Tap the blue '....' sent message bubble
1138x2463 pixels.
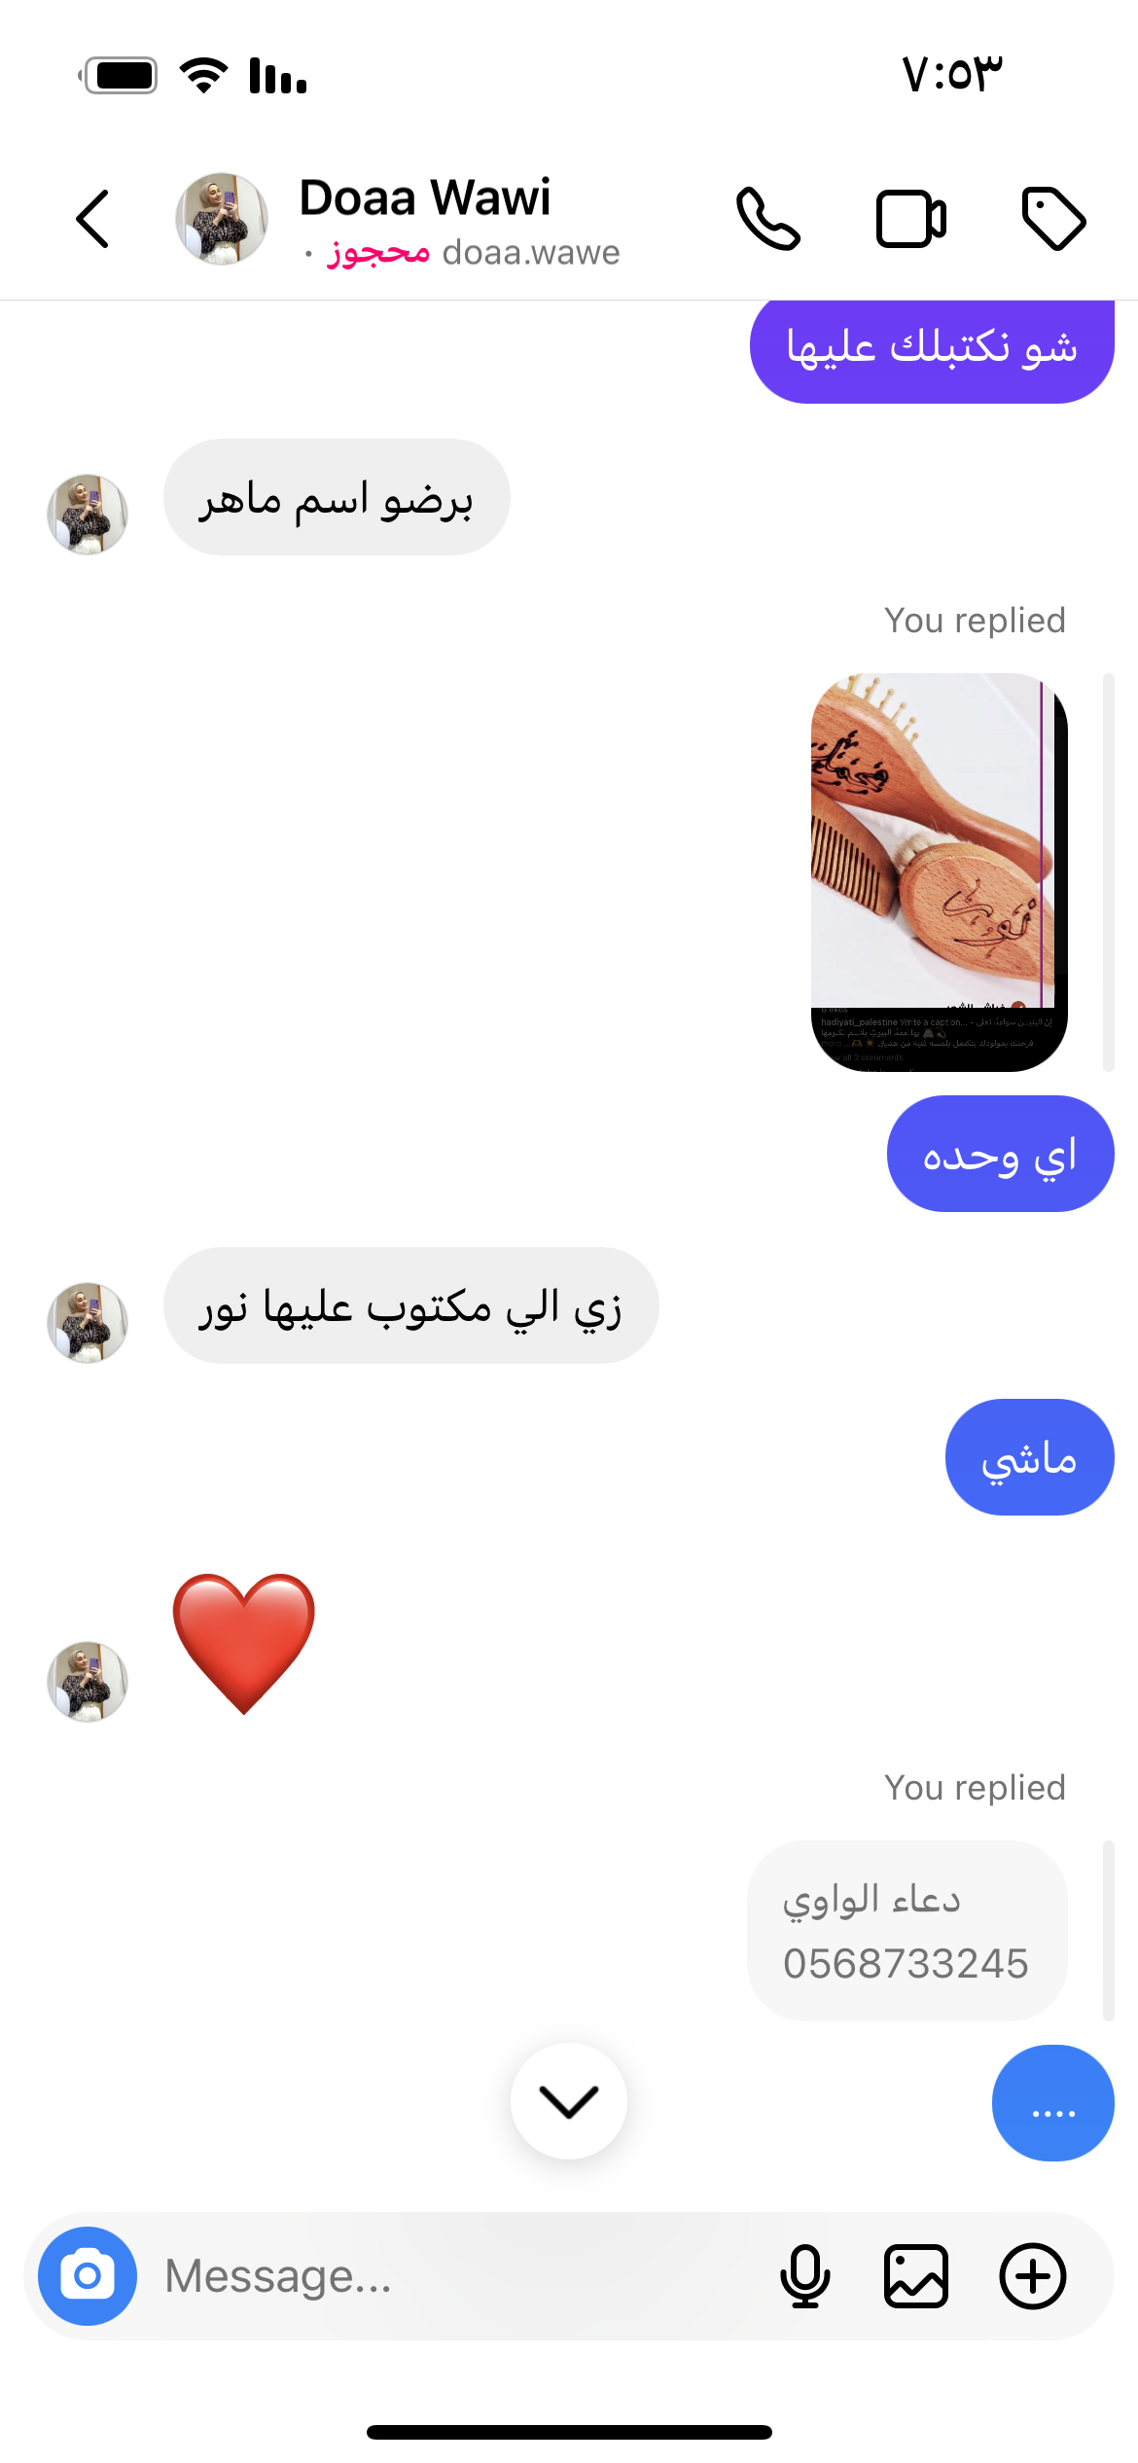click(x=1053, y=2103)
